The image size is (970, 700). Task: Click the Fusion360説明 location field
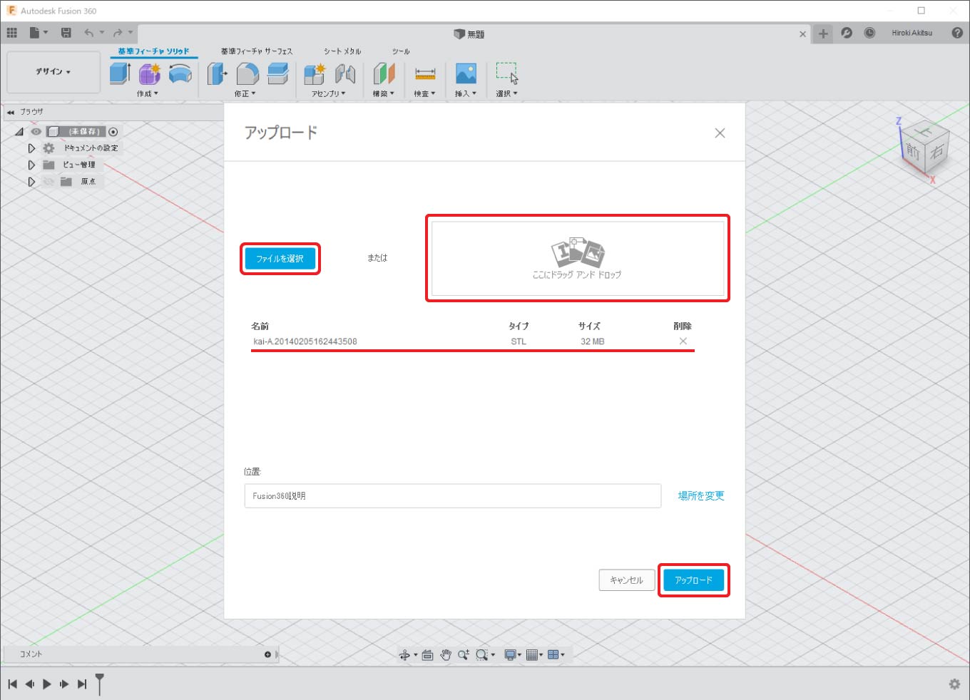[452, 496]
